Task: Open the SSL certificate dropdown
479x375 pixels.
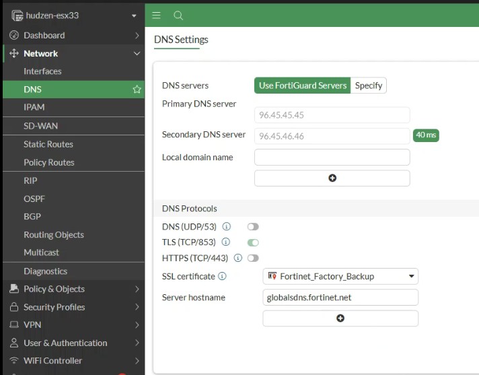Action: tap(340, 276)
